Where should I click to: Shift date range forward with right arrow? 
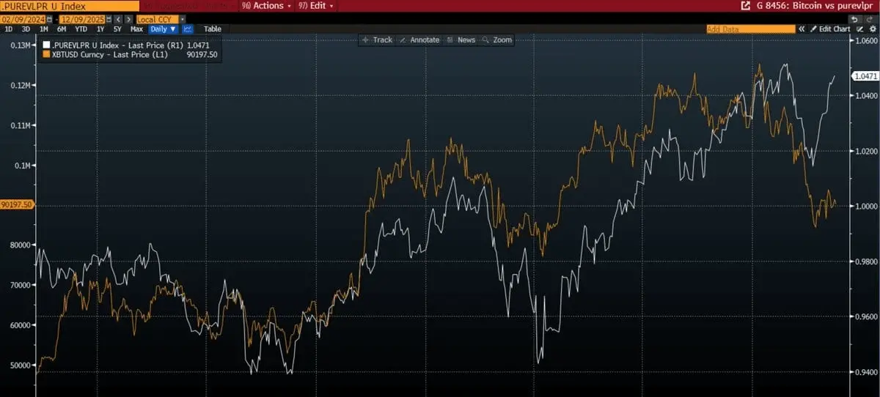point(129,18)
